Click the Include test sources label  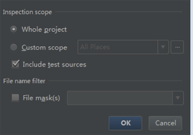[55, 64]
